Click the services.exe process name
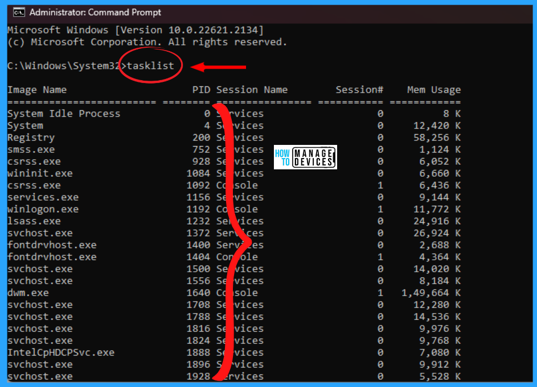This screenshot has width=537, height=387. (x=43, y=197)
